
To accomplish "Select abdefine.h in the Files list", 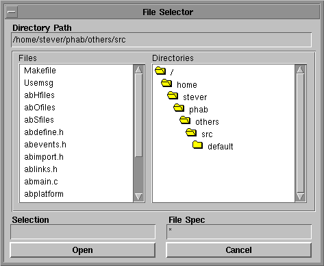I will click(x=44, y=132).
